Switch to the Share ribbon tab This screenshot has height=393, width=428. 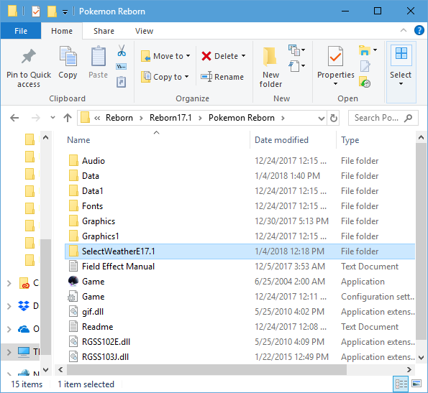[x=104, y=31]
